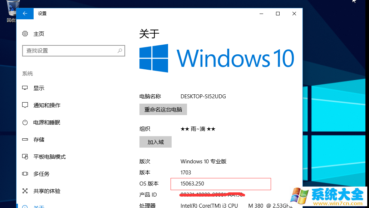Click the version value 1703
Screen dimensions: 369x208
tap(186, 173)
